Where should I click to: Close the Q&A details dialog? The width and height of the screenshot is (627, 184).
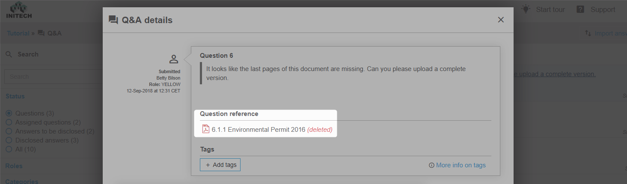pos(501,20)
